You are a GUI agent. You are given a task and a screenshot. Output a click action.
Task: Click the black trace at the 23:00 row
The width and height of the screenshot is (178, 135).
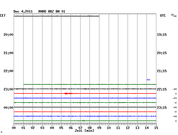pyautogui.click(x=85, y=89)
